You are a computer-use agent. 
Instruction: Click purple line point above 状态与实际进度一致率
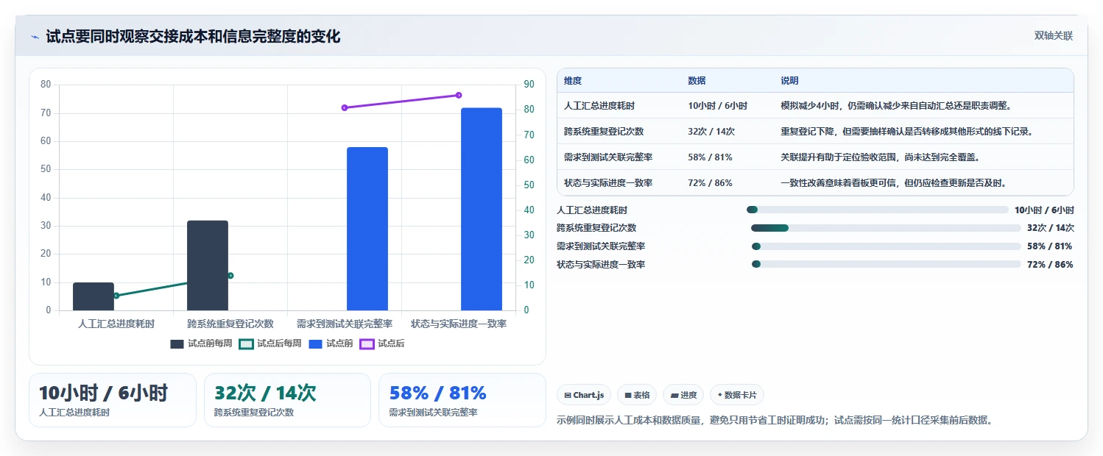[459, 95]
